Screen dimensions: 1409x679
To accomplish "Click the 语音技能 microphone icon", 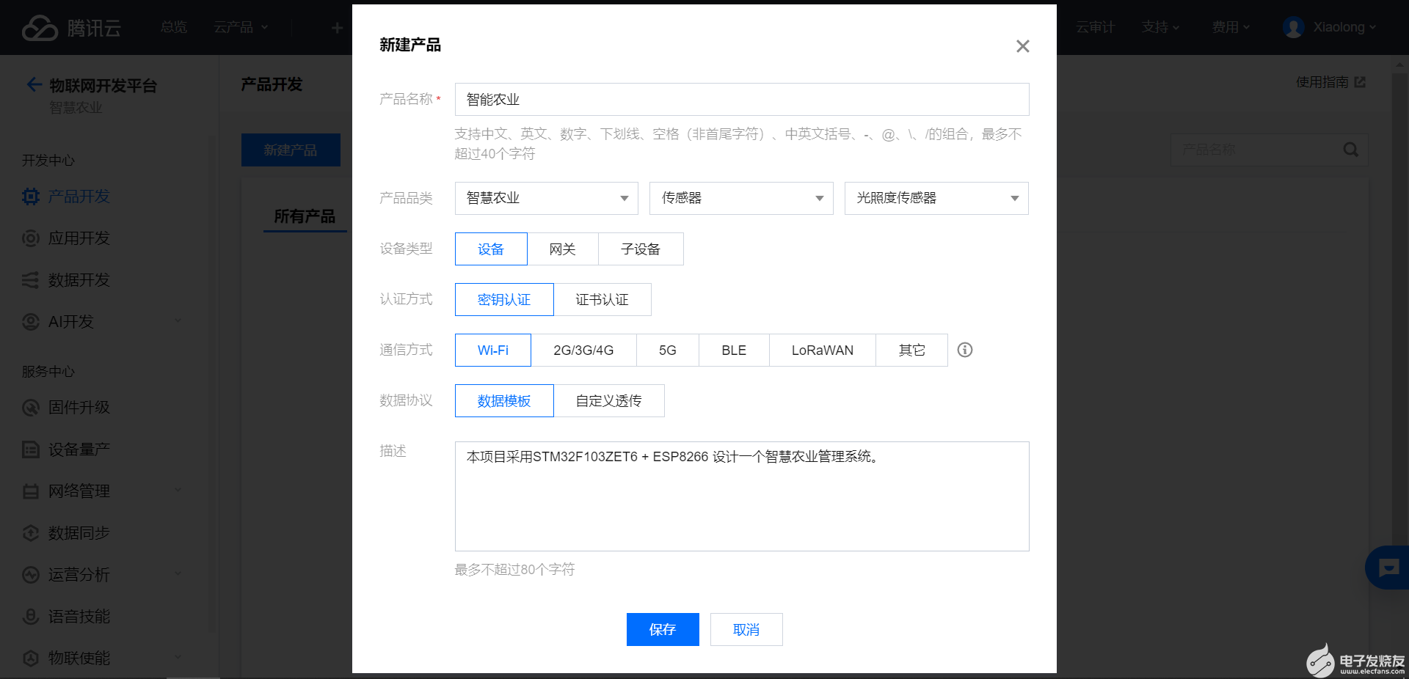I will [31, 617].
